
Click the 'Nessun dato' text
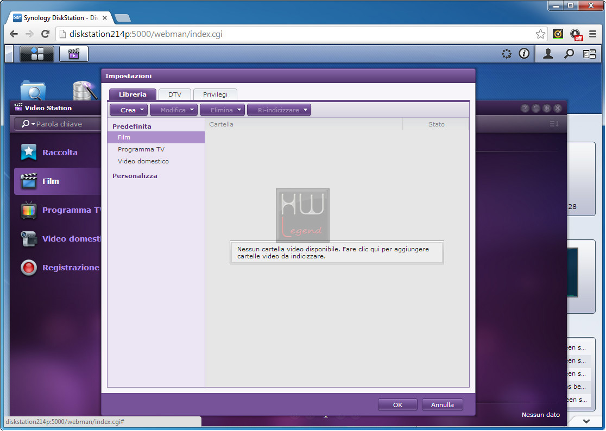(x=541, y=415)
